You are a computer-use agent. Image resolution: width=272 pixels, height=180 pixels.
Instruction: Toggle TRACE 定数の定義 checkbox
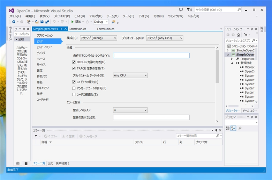click(74, 68)
